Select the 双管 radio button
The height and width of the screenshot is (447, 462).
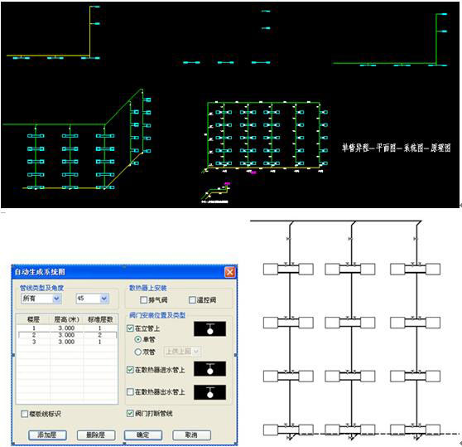coord(138,352)
